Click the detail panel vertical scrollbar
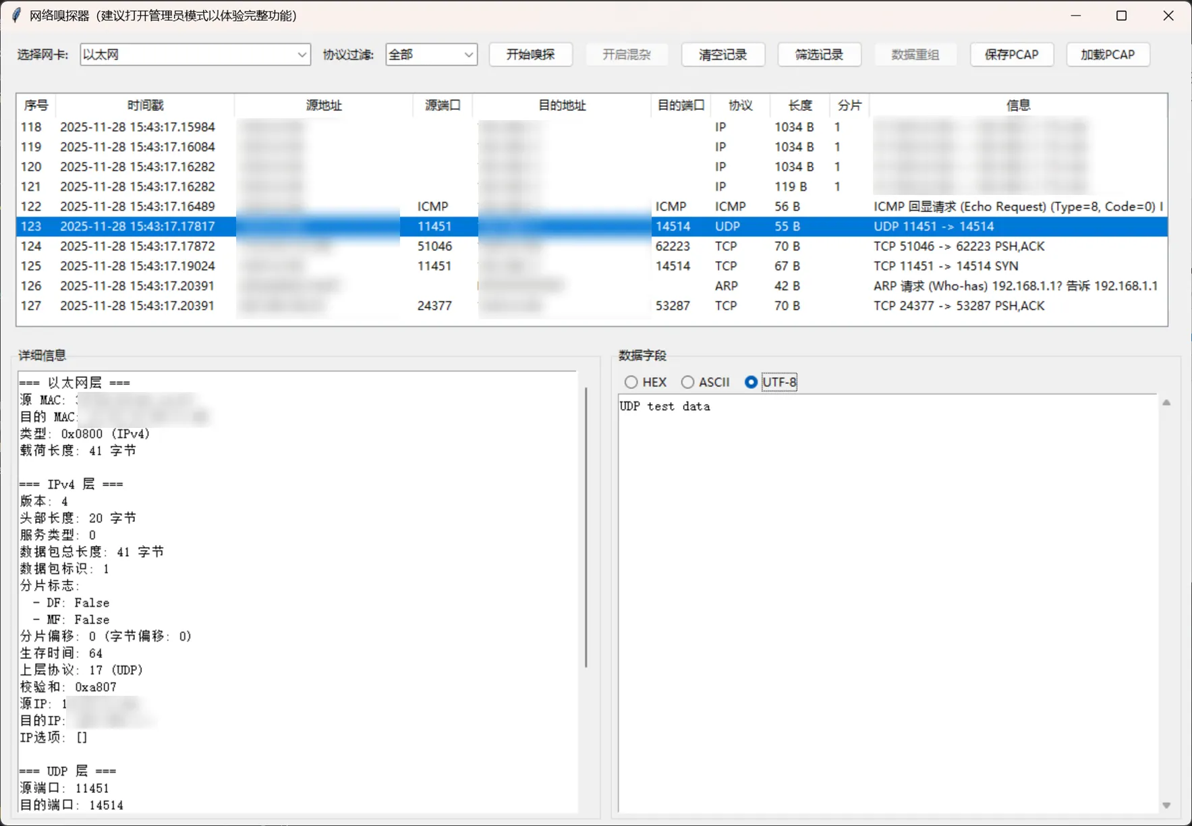The image size is (1192, 826). (586, 526)
